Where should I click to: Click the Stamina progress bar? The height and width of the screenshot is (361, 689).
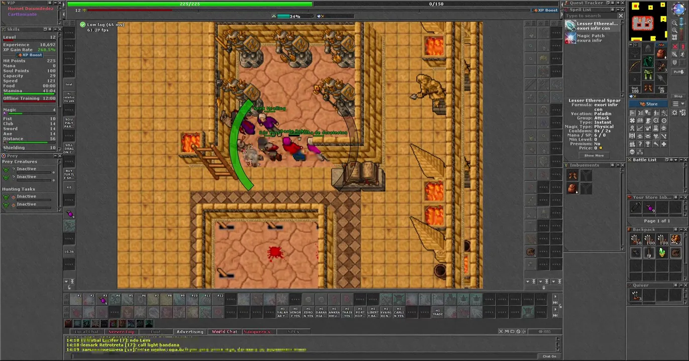point(29,94)
